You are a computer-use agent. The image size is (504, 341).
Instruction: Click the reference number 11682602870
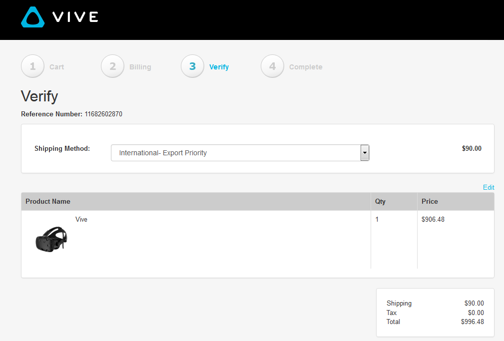coord(103,114)
